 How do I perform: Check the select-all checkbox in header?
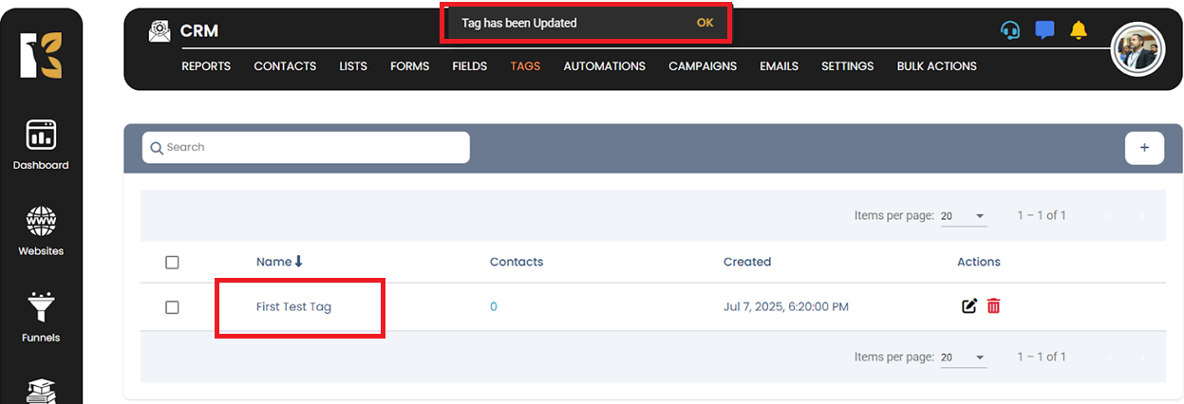tap(172, 263)
